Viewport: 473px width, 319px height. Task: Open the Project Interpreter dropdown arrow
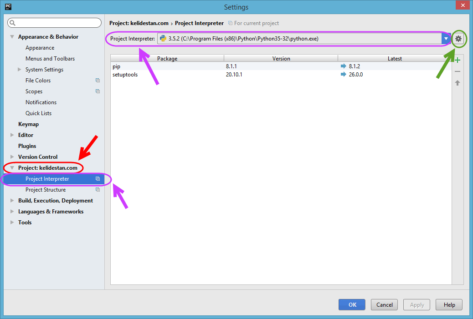point(446,39)
